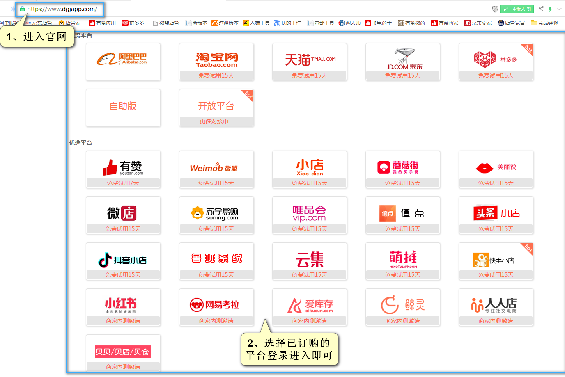This screenshot has width=565, height=377.
Task: Click the shield security icon in address bar
Action: coord(495,9)
